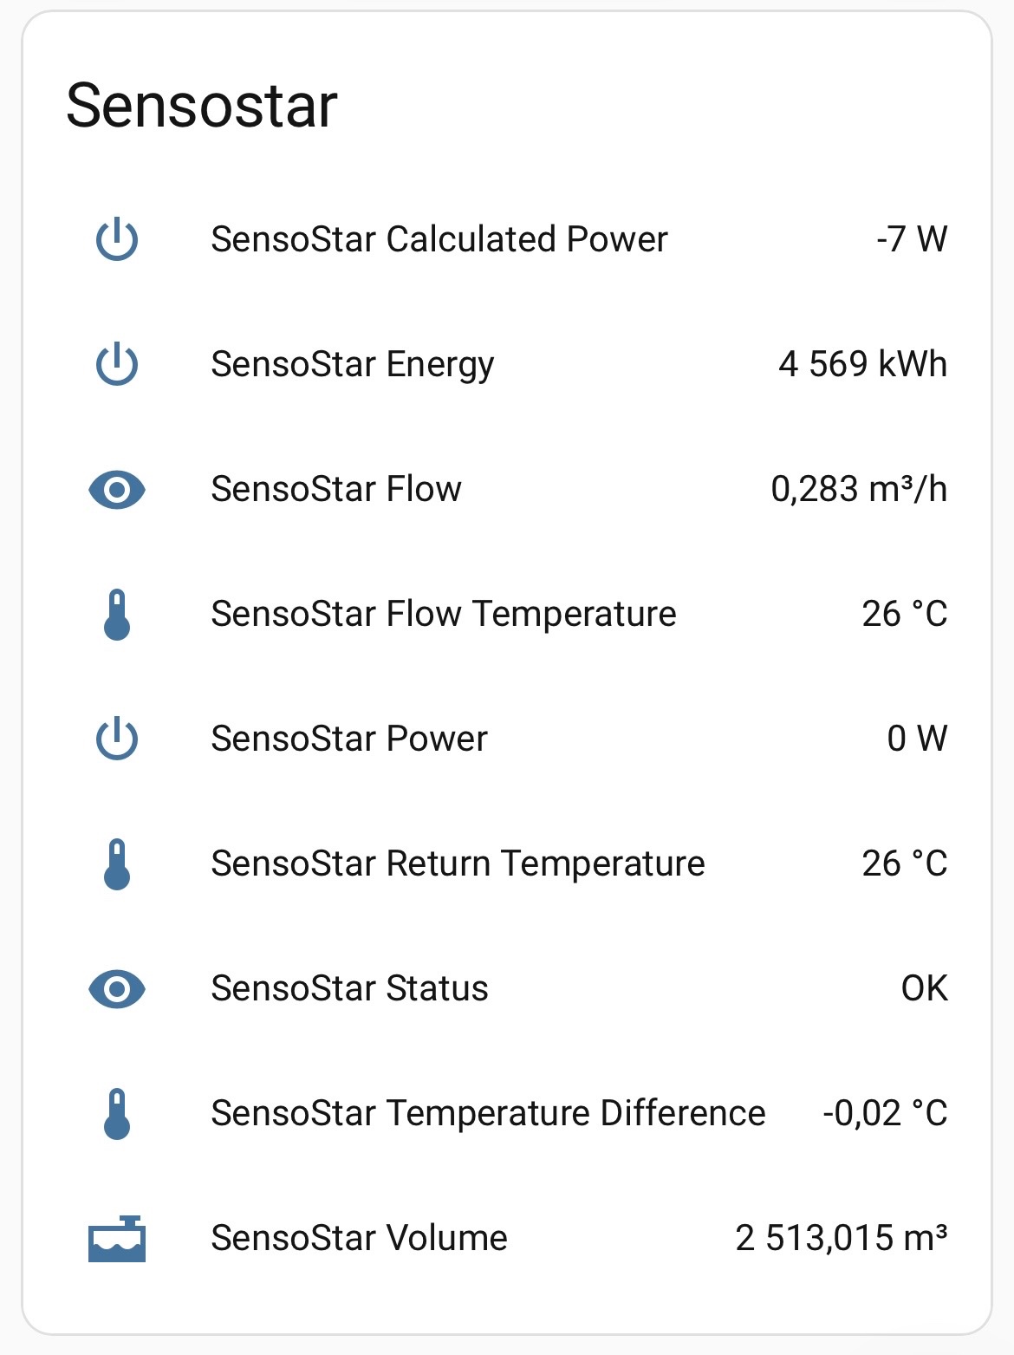Open the SensoStar Calculated Power entity
The image size is (1014, 1355).
click(x=439, y=240)
